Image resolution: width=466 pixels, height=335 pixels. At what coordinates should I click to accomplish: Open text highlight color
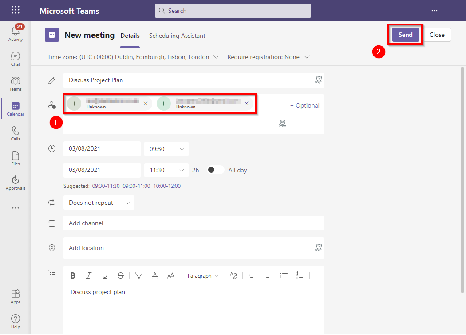pyautogui.click(x=139, y=276)
